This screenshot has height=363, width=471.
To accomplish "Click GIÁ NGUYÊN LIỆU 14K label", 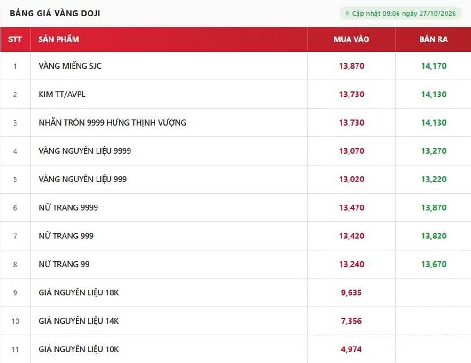I will [79, 321].
